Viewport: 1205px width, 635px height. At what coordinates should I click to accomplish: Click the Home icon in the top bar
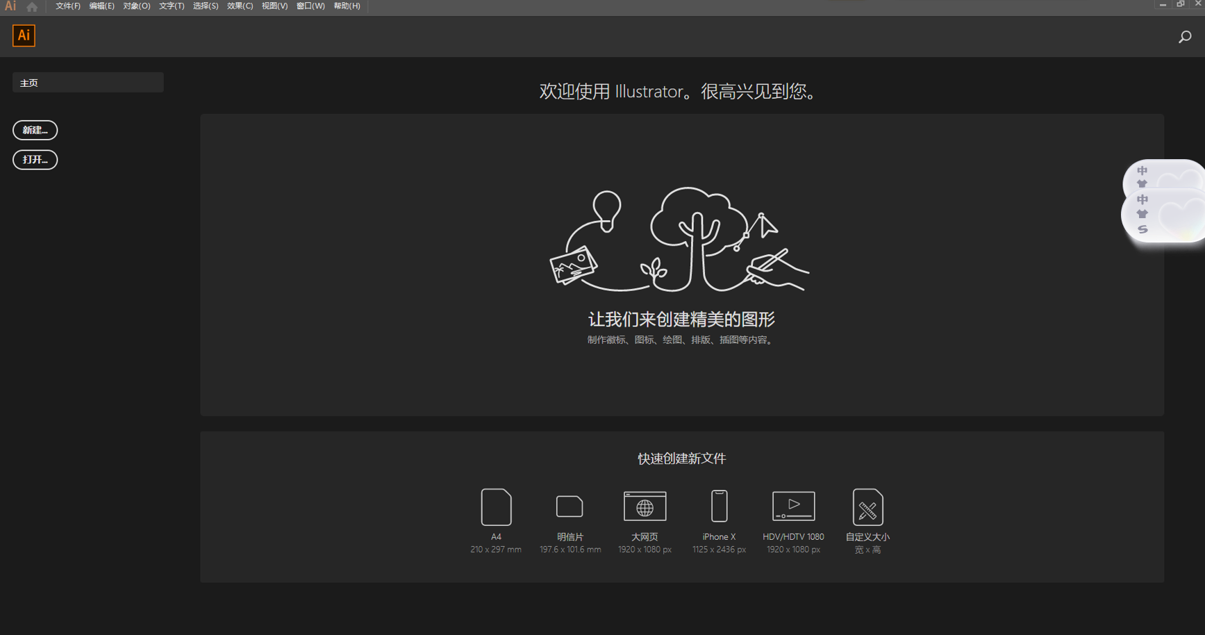pos(31,6)
